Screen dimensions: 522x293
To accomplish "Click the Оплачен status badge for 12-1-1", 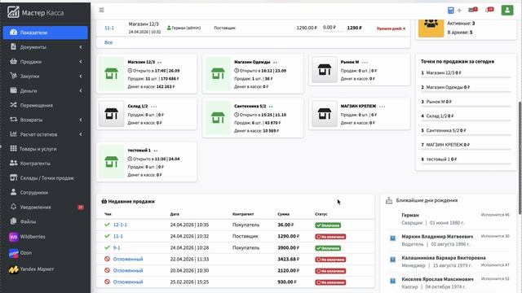I will (x=328, y=225).
